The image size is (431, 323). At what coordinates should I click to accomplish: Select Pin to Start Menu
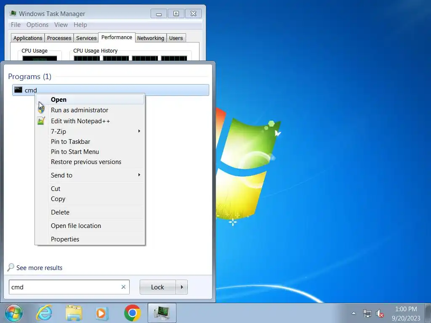point(90,151)
